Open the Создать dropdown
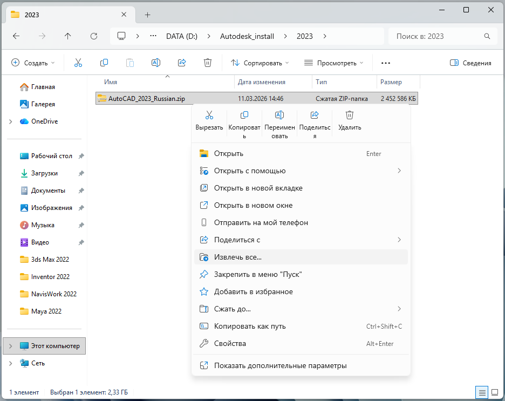This screenshot has height=401, width=505. pos(33,63)
